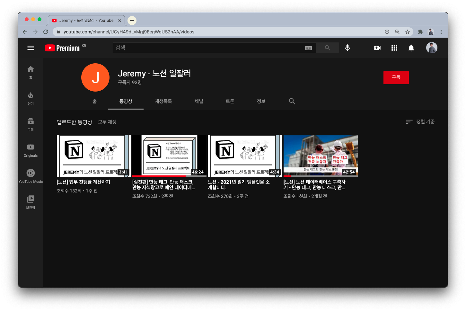Open the on-screen keyboard icon in search
Screen dimensions: 466x311
click(x=308, y=48)
